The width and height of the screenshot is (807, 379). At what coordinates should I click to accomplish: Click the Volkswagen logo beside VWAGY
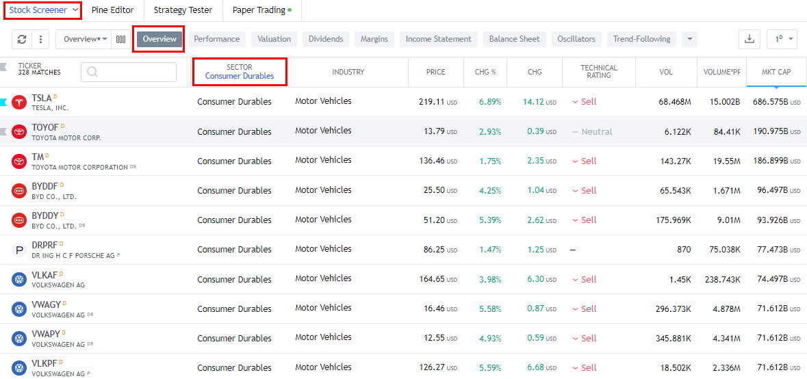pyautogui.click(x=19, y=310)
